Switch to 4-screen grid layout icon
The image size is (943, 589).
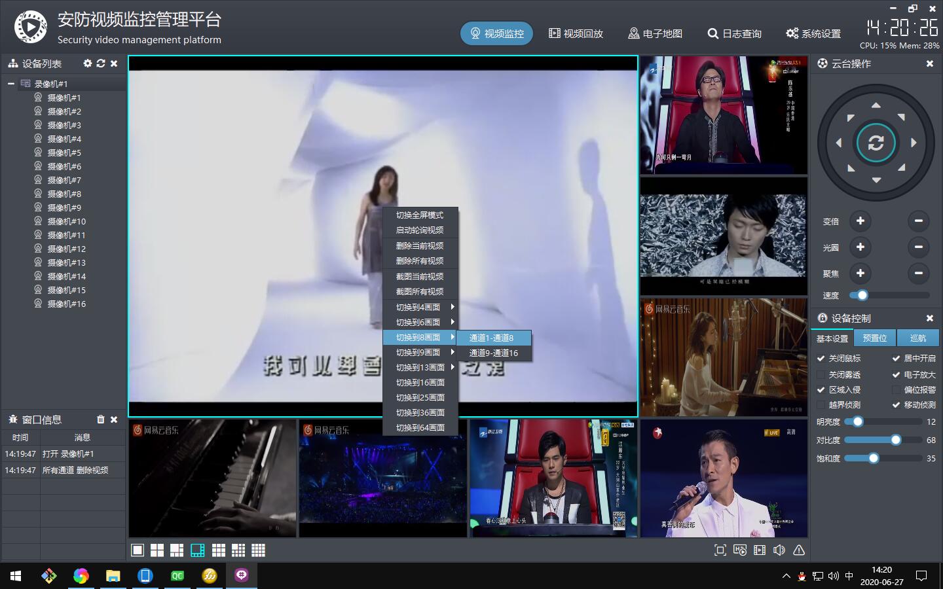[x=157, y=550]
